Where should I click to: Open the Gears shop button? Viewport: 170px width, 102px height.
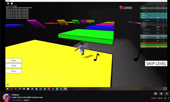(13, 60)
